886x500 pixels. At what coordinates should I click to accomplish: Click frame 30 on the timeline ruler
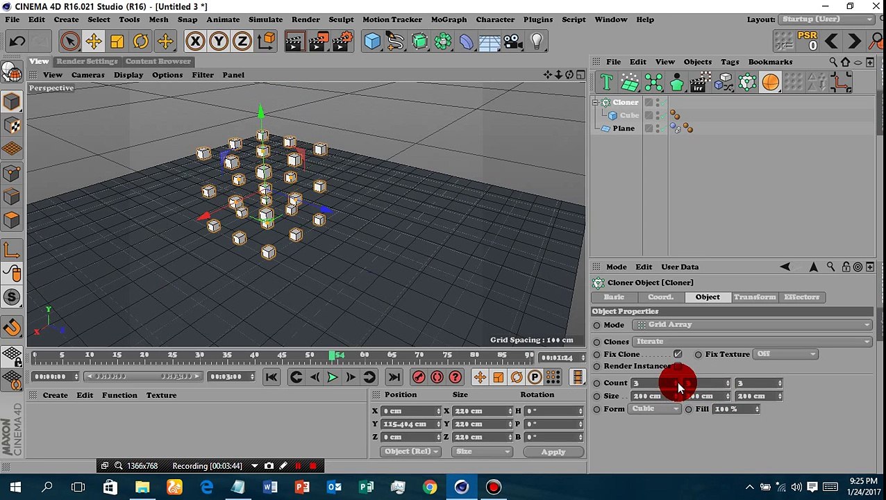click(199, 356)
